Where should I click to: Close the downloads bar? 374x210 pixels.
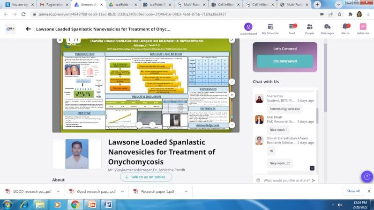[x=369, y=191]
